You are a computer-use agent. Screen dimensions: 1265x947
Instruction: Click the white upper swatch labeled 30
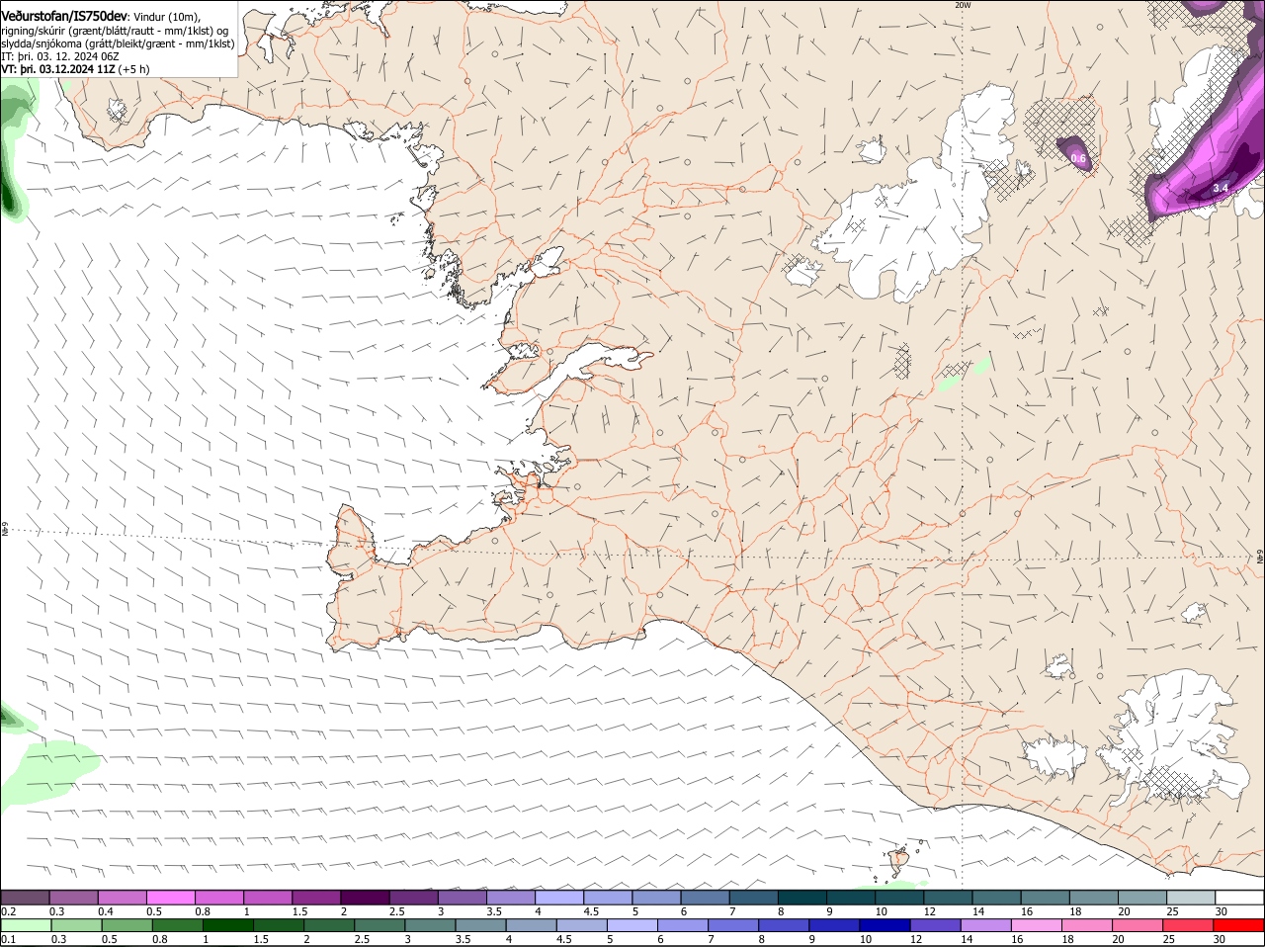(1239, 898)
